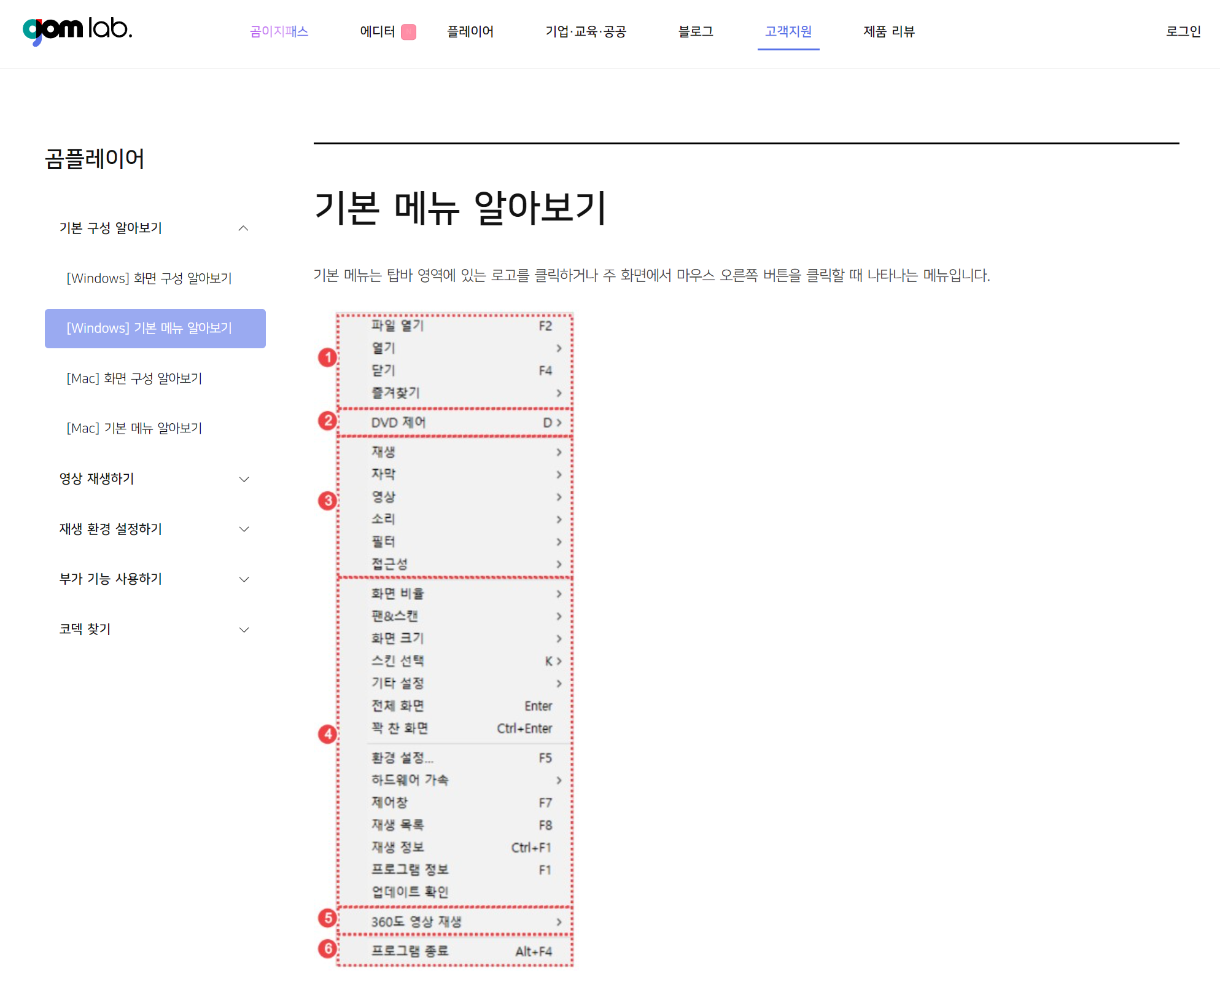Image resolution: width=1220 pixels, height=984 pixels.
Task: Expand the 재생 환경 설정하기 section
Action: pyautogui.click(x=244, y=529)
